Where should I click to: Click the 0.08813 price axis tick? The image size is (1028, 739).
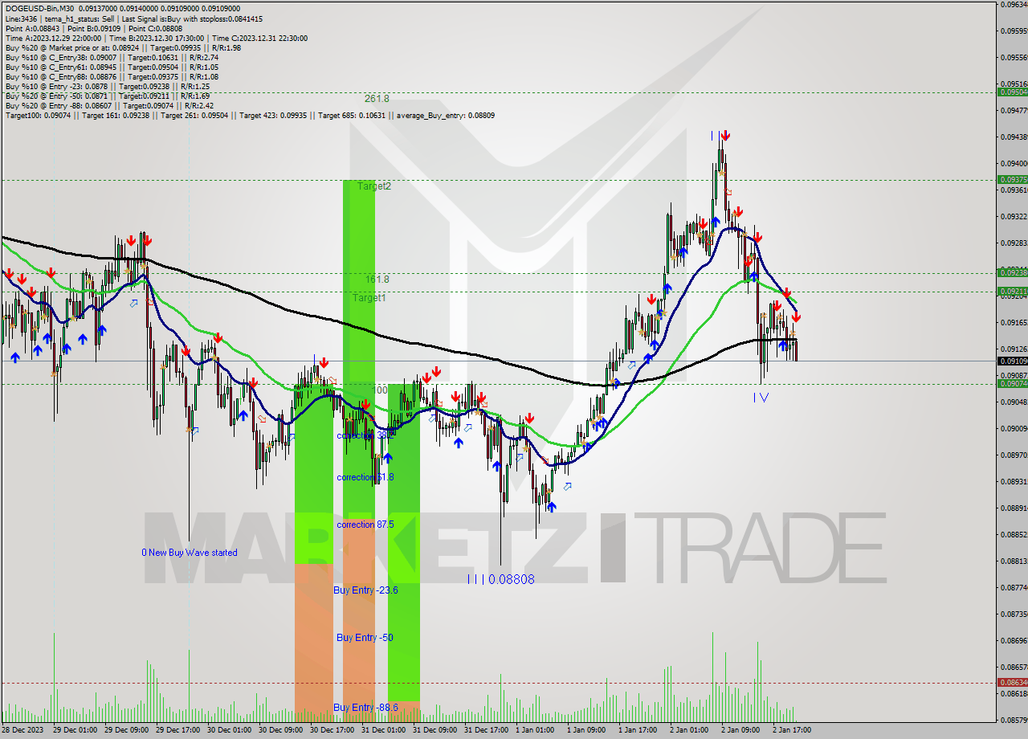pyautogui.click(x=1014, y=561)
